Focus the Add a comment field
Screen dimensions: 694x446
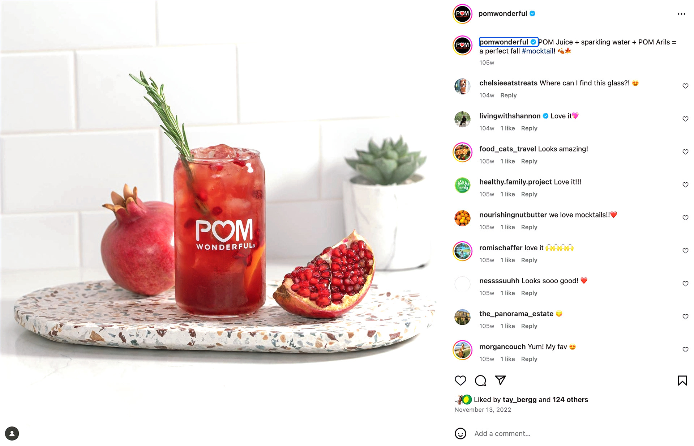(578, 433)
